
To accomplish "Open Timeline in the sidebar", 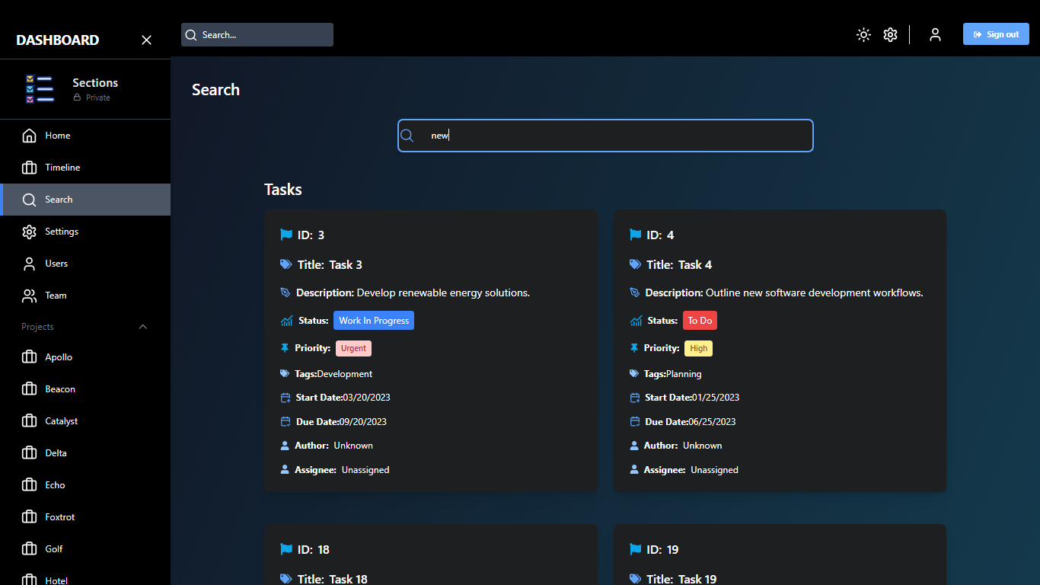I will [x=85, y=168].
